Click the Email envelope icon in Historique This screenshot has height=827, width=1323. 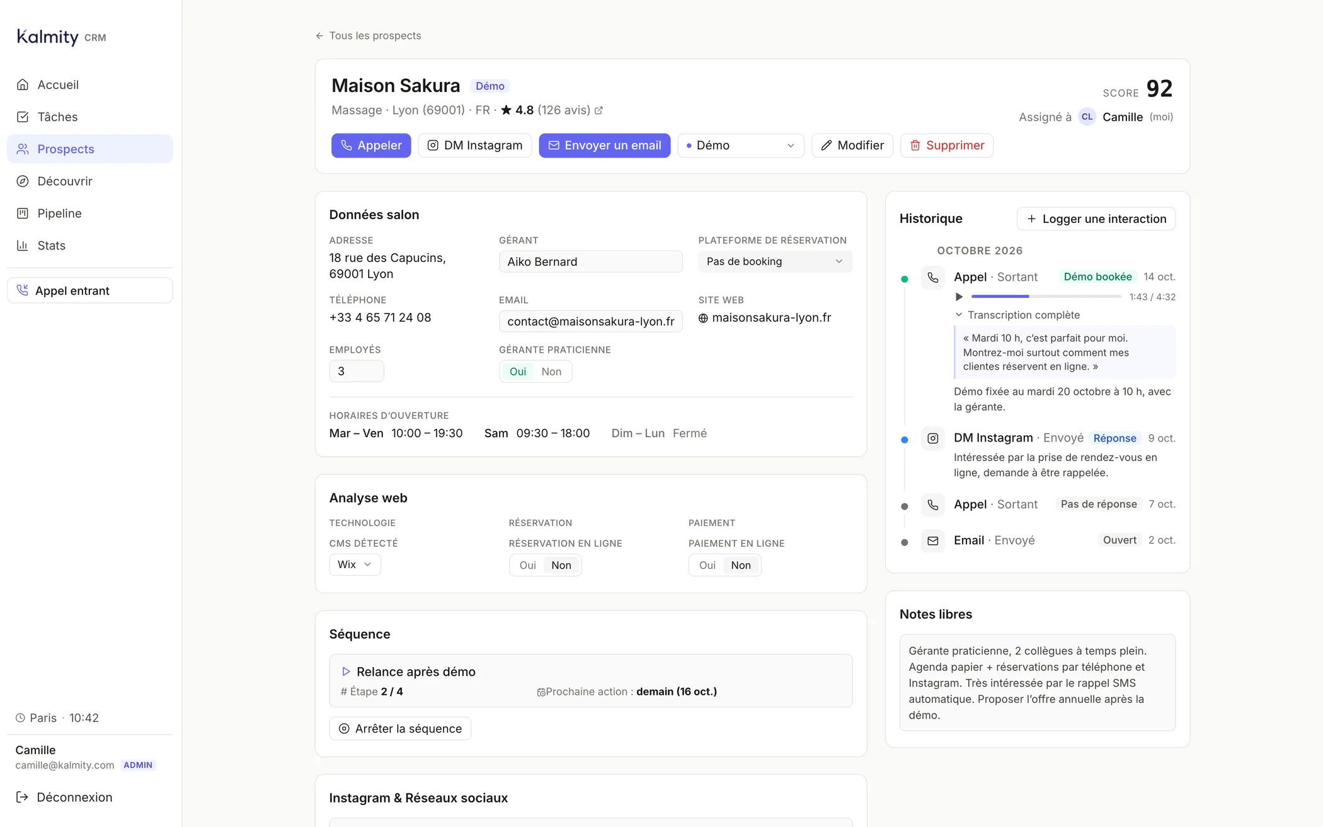pyautogui.click(x=933, y=541)
